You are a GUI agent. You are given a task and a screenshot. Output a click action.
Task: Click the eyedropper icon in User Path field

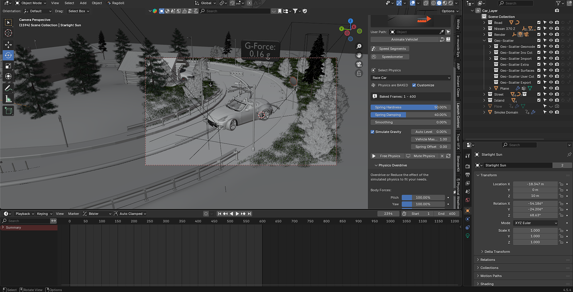(441, 32)
